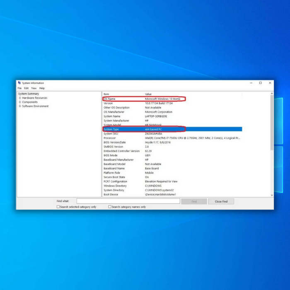Screen dimensions: 290x290
Task: Select System Summary in the tree
Action: tap(29, 94)
